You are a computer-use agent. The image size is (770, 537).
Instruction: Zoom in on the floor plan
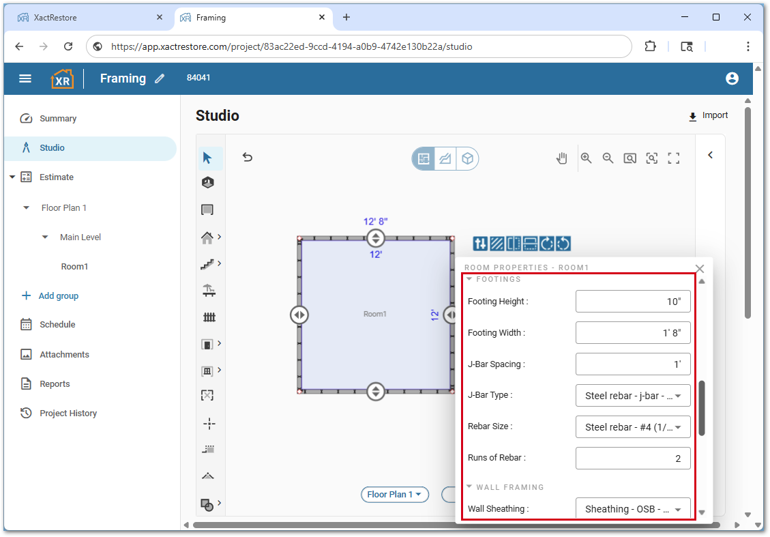pos(586,158)
